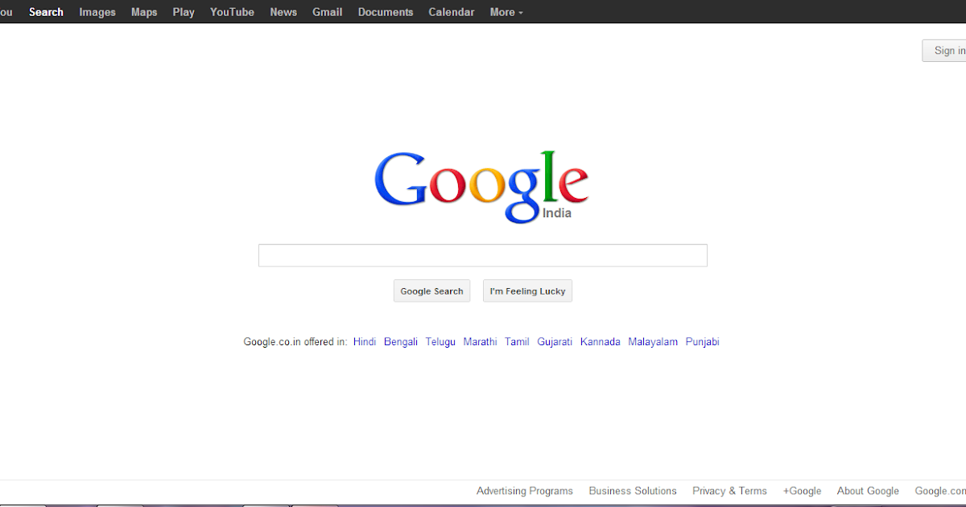Viewport: 966px width, 507px height.
Task: Open Advertising Programs footer link
Action: (x=525, y=491)
